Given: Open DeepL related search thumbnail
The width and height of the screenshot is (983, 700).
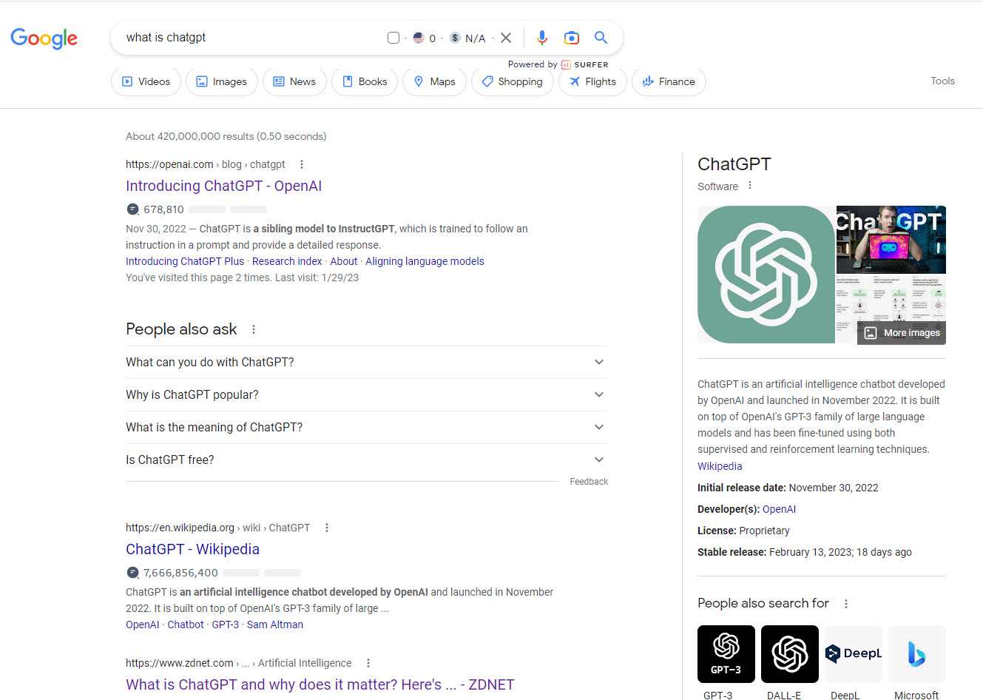Looking at the screenshot, I should click(x=854, y=654).
